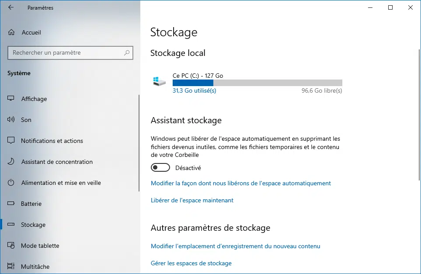Select the Batterie icon
The image size is (421, 274).
click(x=11, y=203)
